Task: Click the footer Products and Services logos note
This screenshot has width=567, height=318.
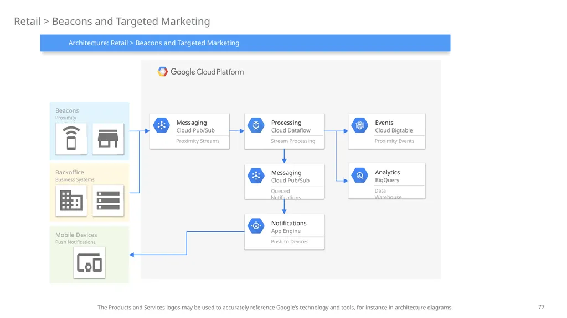Action: tap(275, 308)
